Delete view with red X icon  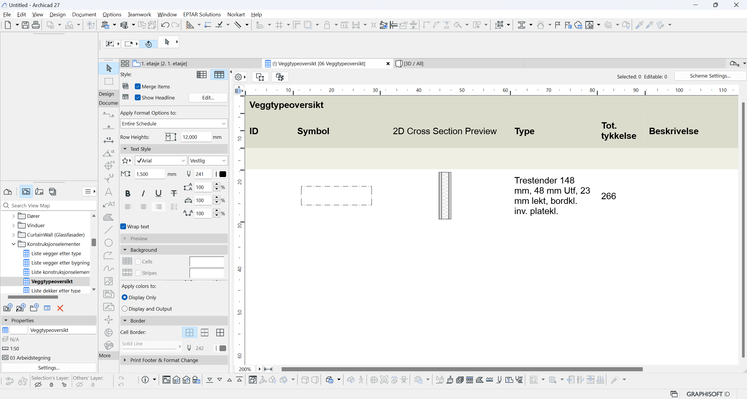click(x=60, y=308)
